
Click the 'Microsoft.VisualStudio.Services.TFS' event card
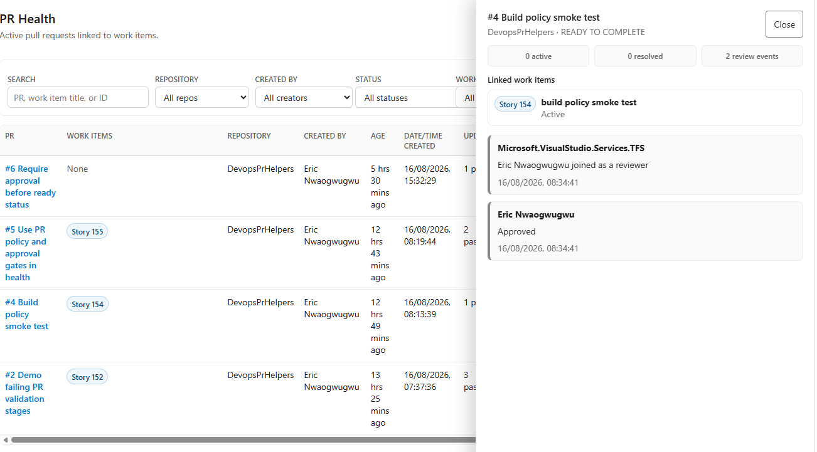[645, 165]
